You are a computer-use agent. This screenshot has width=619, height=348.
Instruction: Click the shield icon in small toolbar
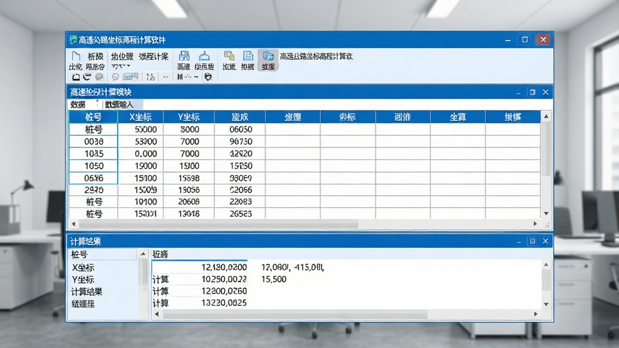point(208,77)
